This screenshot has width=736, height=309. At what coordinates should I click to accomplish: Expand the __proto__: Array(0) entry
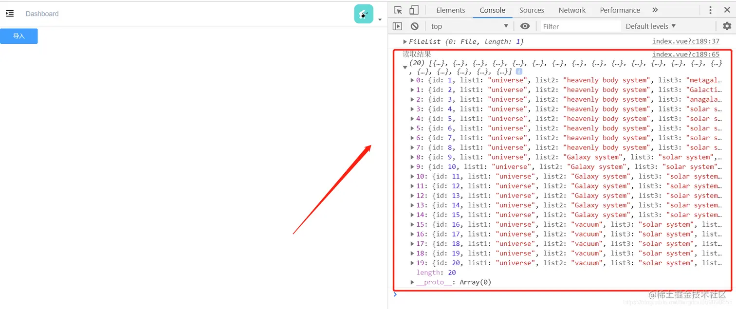(413, 282)
